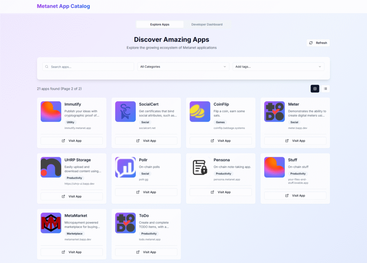Click Visit App under Stuff
Viewport: 367px width, 263px height.
[295, 196]
